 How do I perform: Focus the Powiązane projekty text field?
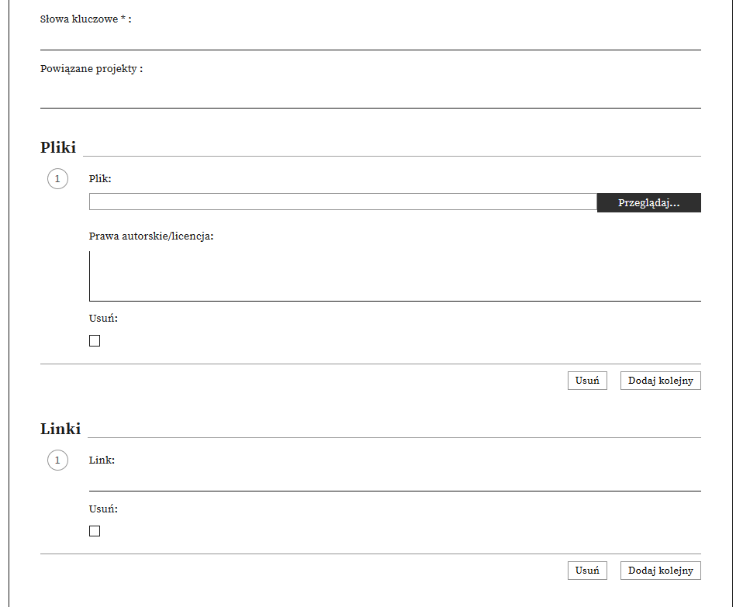[x=370, y=94]
